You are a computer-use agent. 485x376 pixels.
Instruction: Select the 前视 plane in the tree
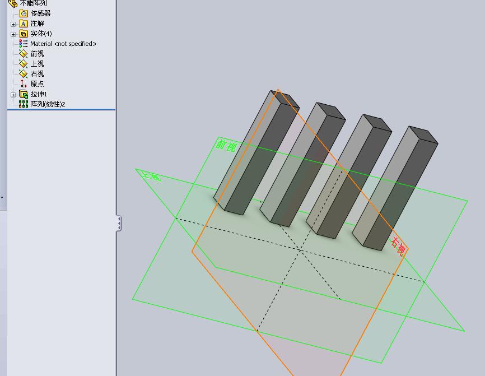pyautogui.click(x=37, y=54)
